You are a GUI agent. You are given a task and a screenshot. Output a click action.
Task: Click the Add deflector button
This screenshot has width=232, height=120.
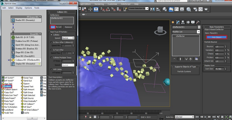click(52, 27)
